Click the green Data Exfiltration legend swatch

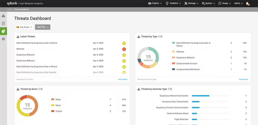coord(174,43)
